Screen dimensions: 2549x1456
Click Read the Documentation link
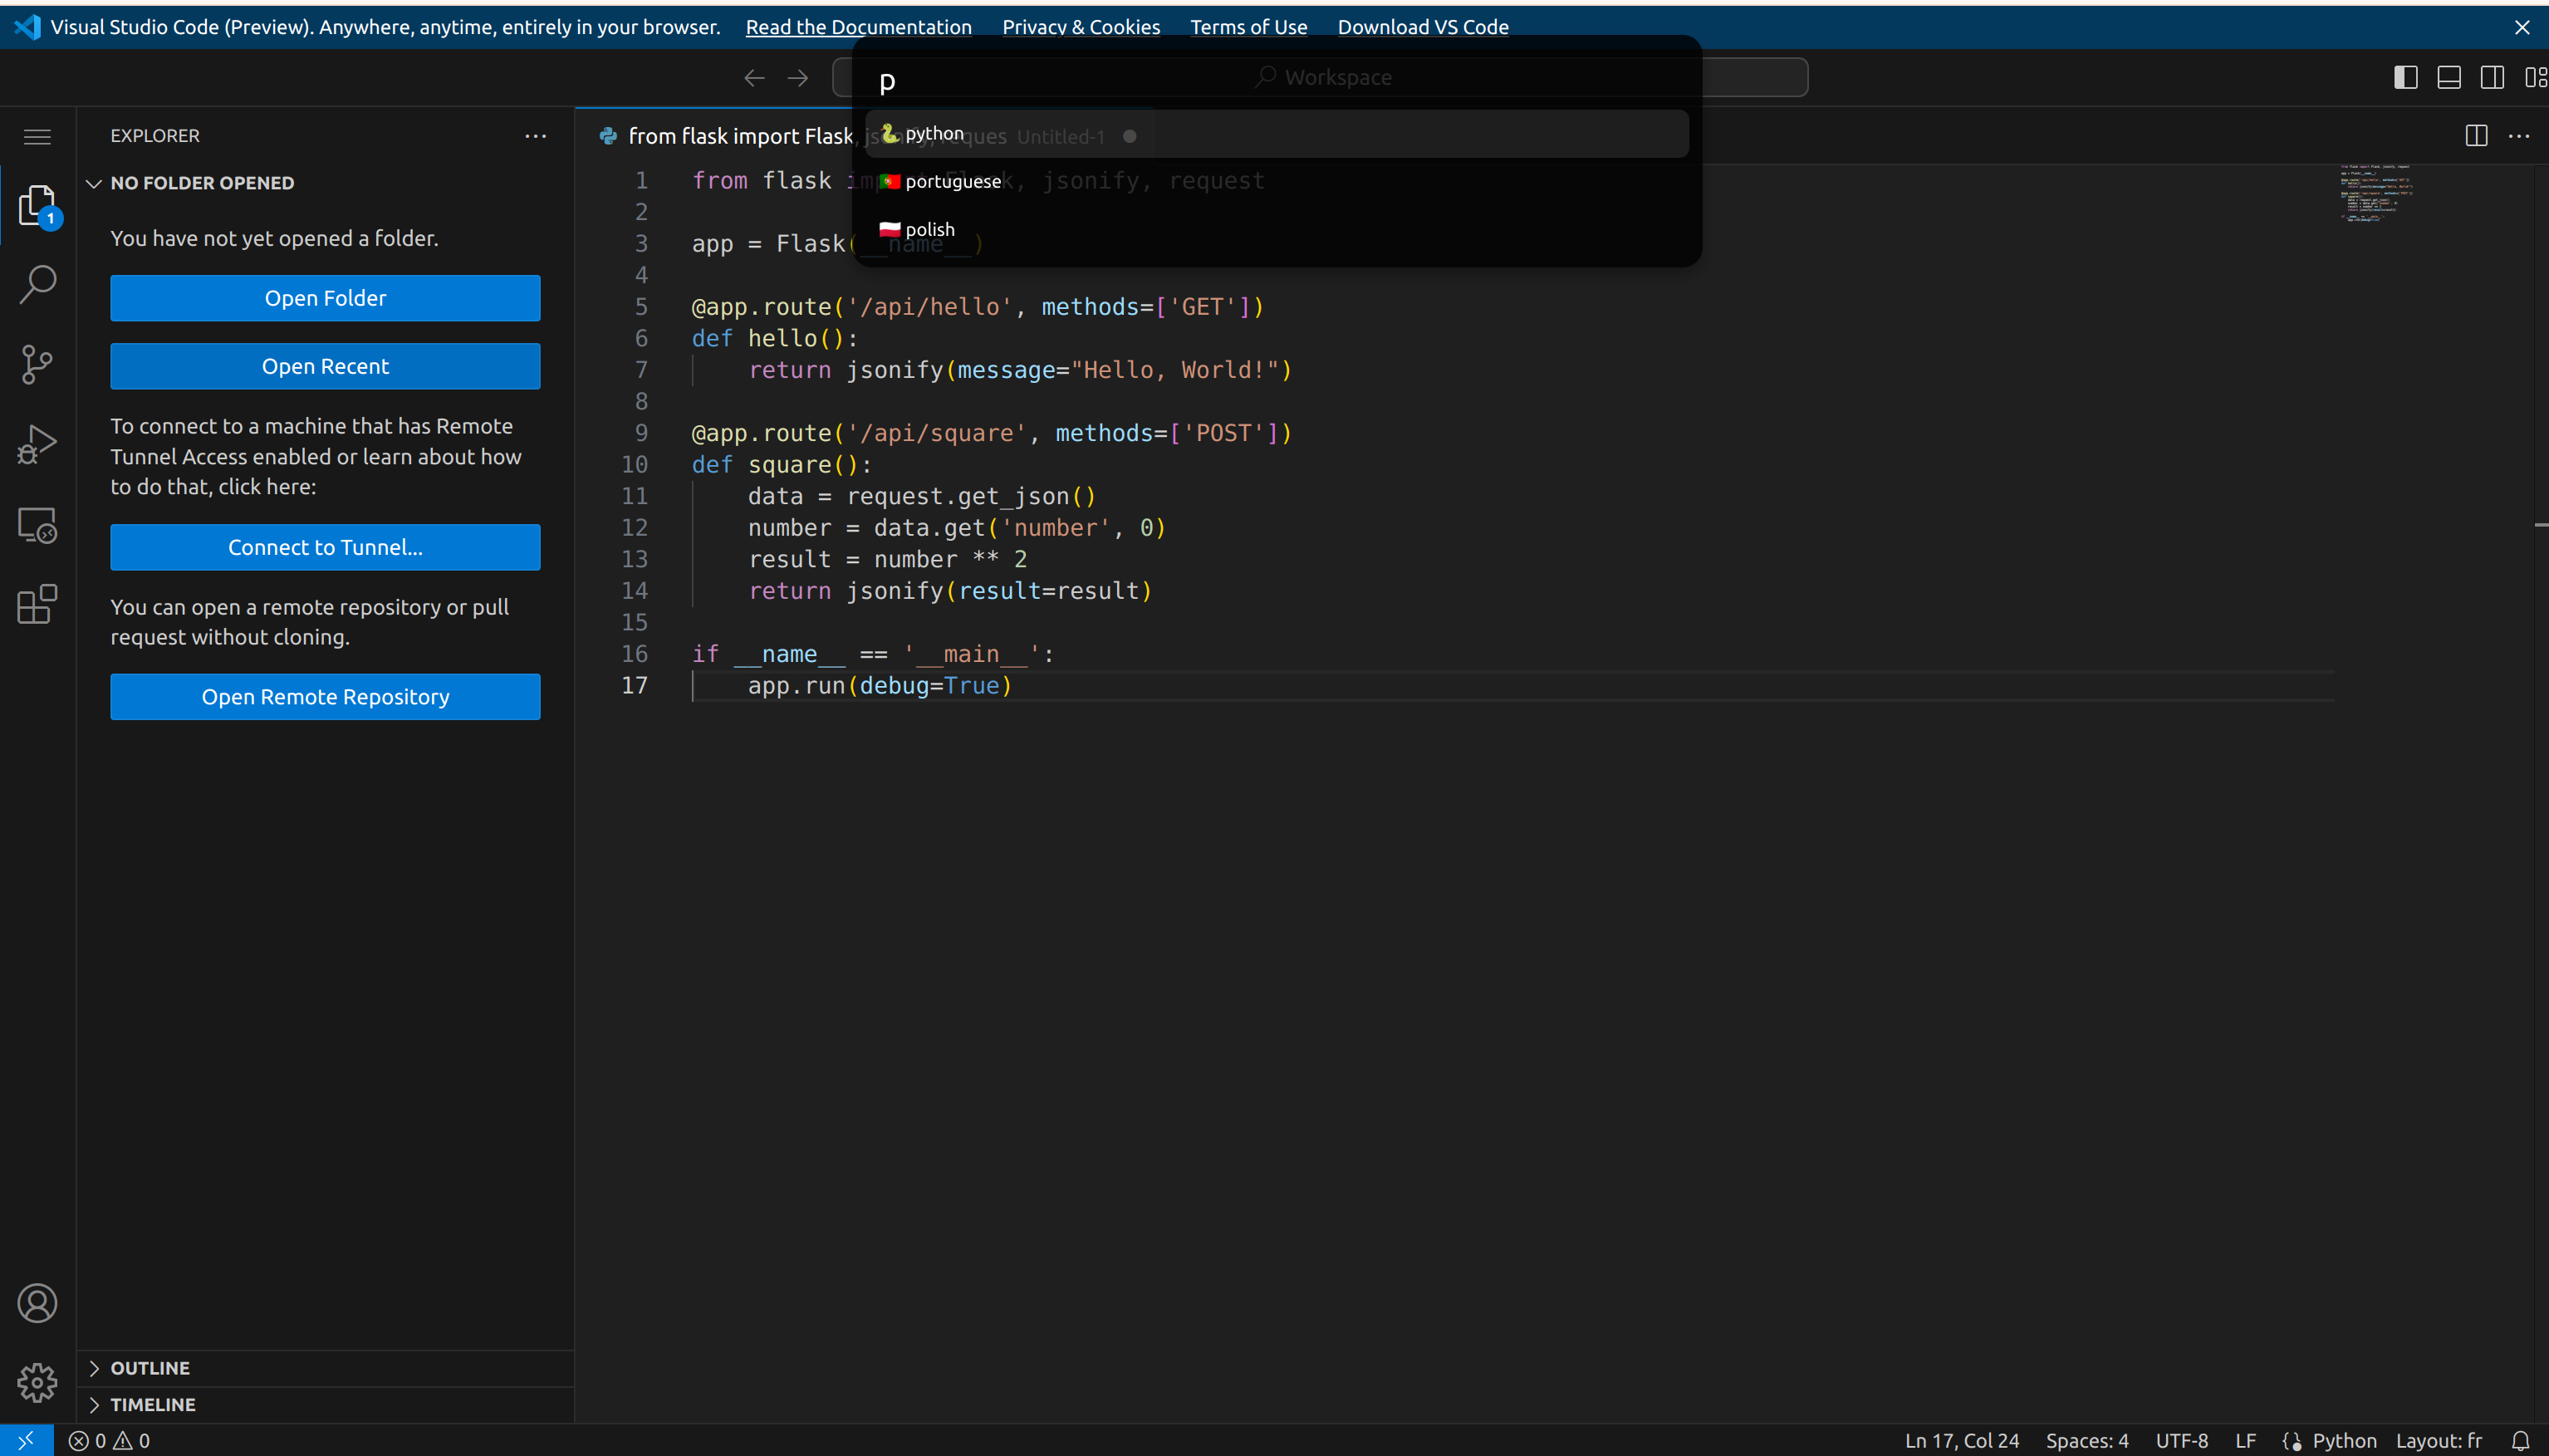coord(858,27)
